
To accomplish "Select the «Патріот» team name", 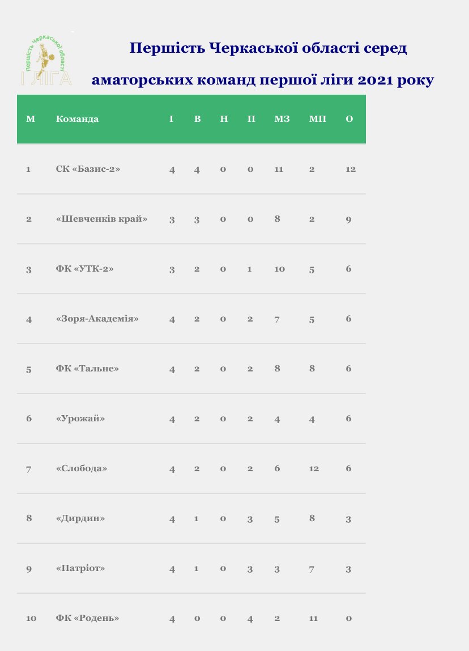I will point(80,568).
